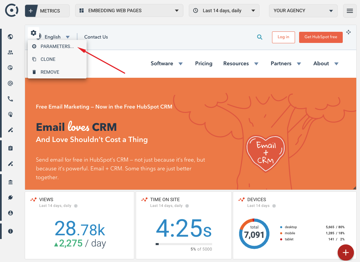Open the Last 14 days, daily range dropdown
Screen dimensions: 360x262
pyautogui.click(x=224, y=10)
